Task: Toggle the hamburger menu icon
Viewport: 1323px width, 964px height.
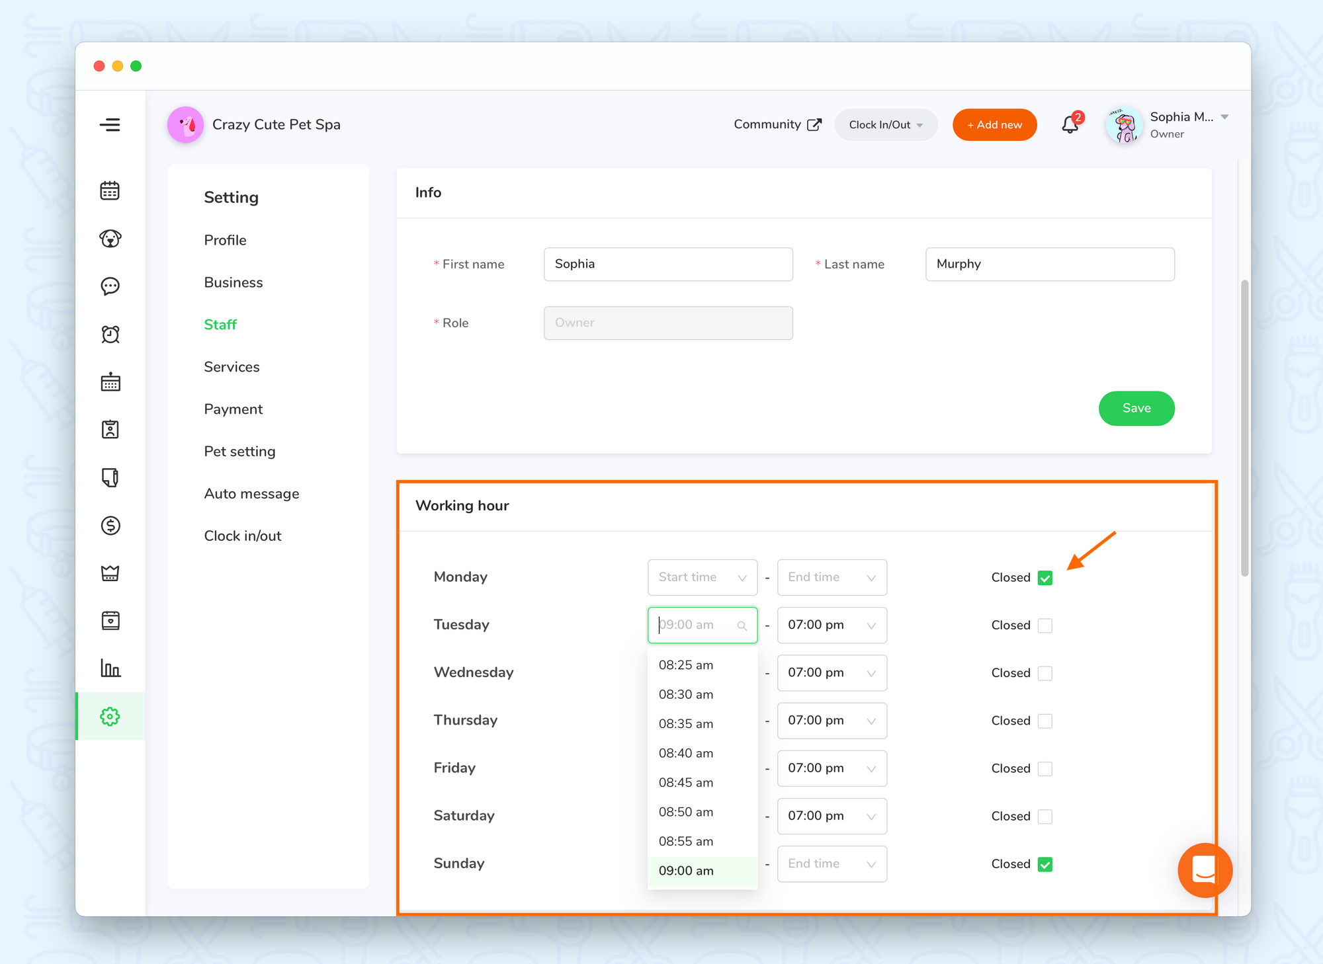Action: click(x=110, y=124)
